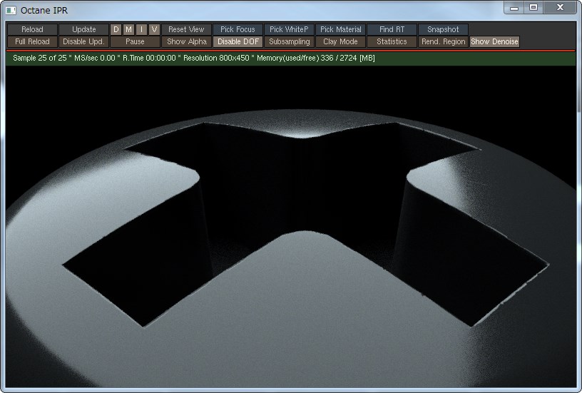Click the Reload button
Screen dimensions: 582x393
(32, 29)
